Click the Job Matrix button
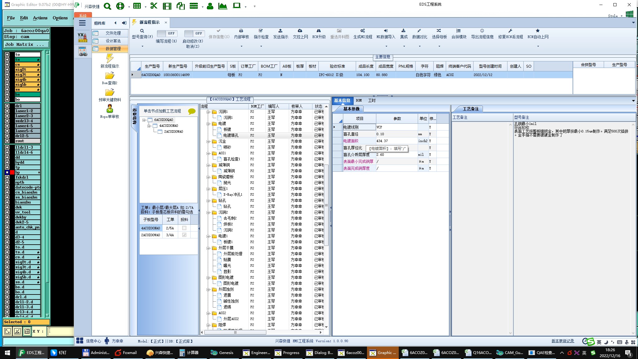The height and width of the screenshot is (359, 638). tap(25, 45)
